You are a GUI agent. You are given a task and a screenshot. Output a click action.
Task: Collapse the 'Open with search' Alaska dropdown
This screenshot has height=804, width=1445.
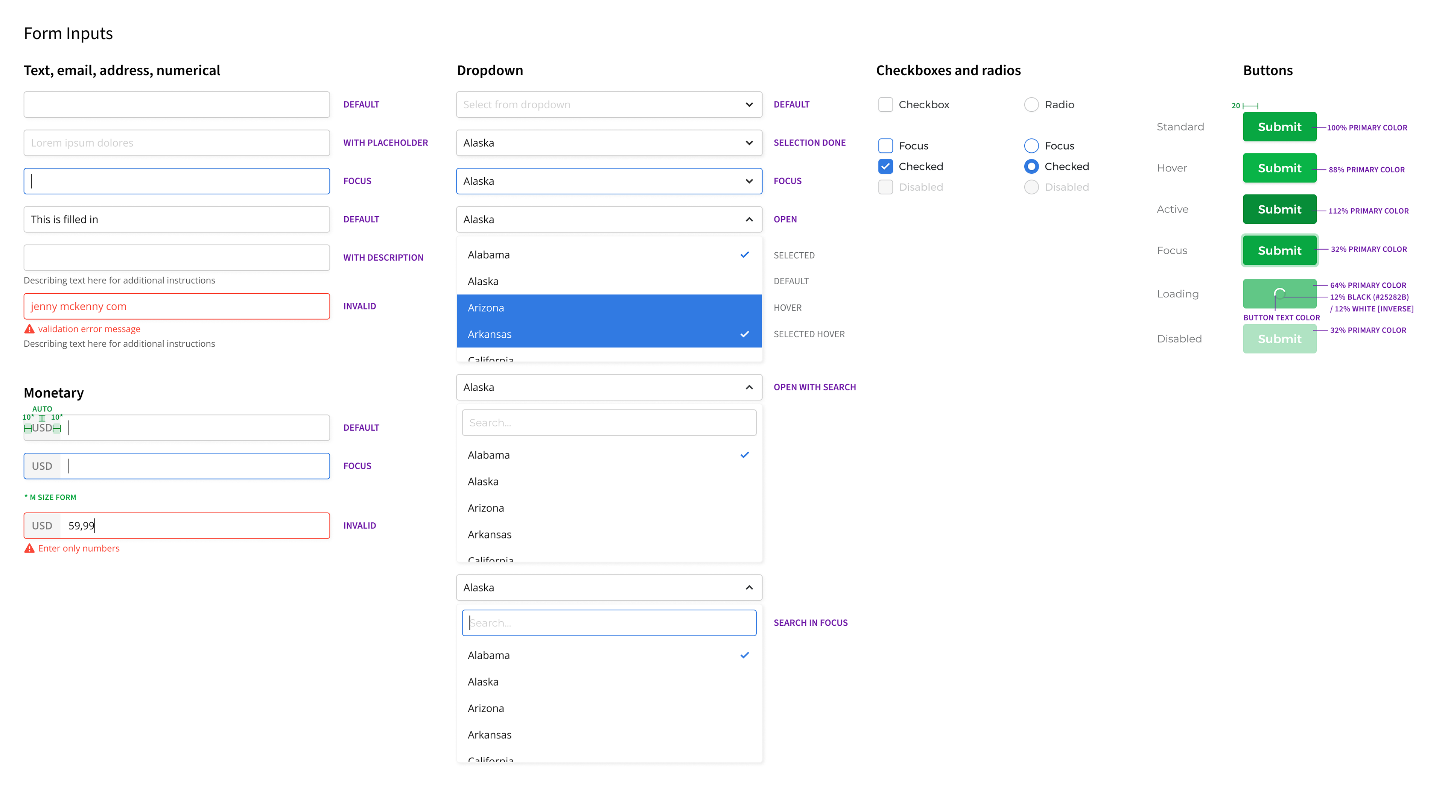coord(609,387)
